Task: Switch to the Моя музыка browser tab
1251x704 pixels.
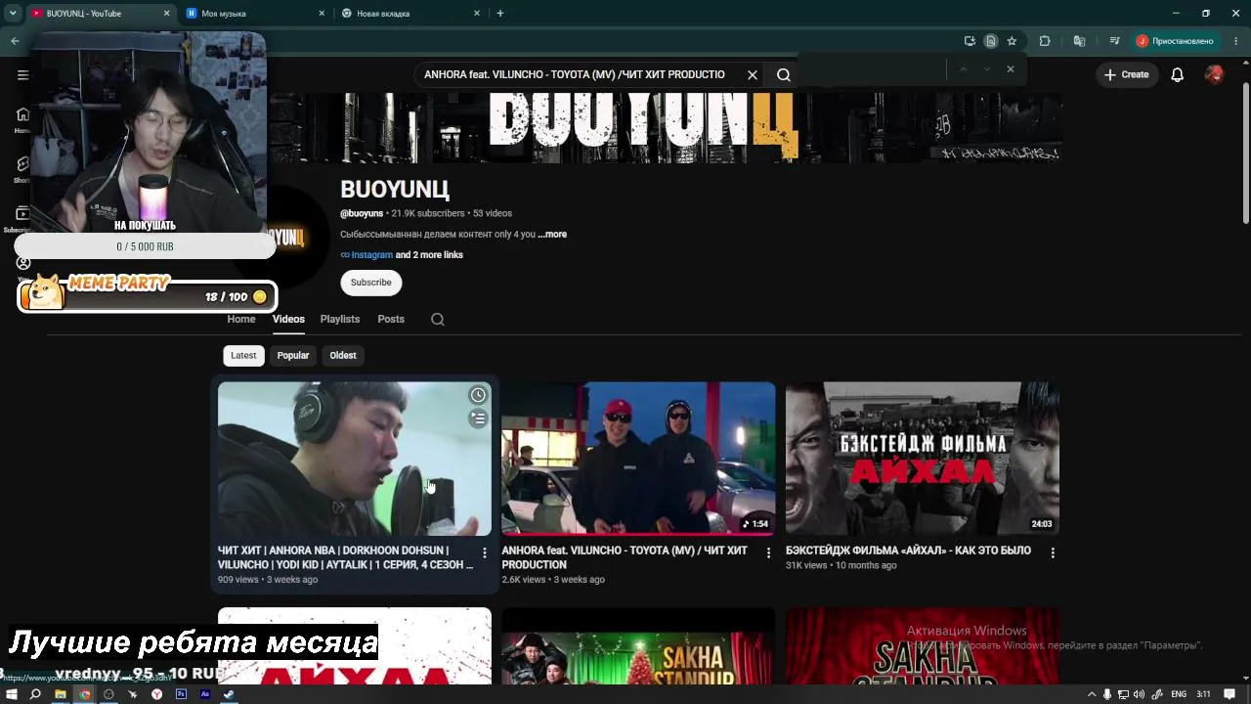Action: click(x=256, y=14)
